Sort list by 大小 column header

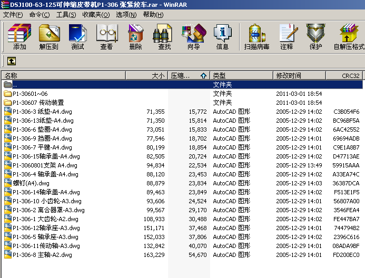click(146, 76)
